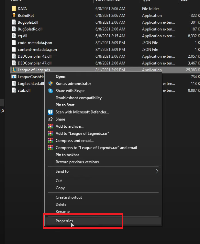Choose Open from the context menu
The height and width of the screenshot is (244, 200).
point(61,76)
